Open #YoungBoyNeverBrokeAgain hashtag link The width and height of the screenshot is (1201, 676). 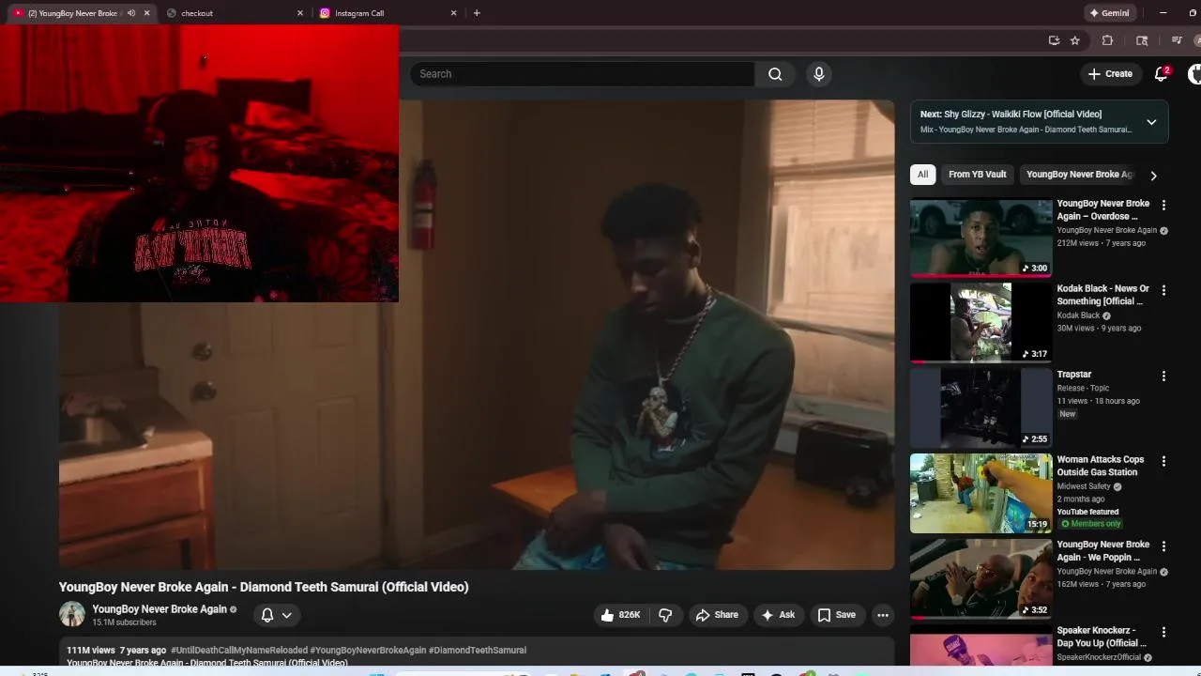point(368,650)
